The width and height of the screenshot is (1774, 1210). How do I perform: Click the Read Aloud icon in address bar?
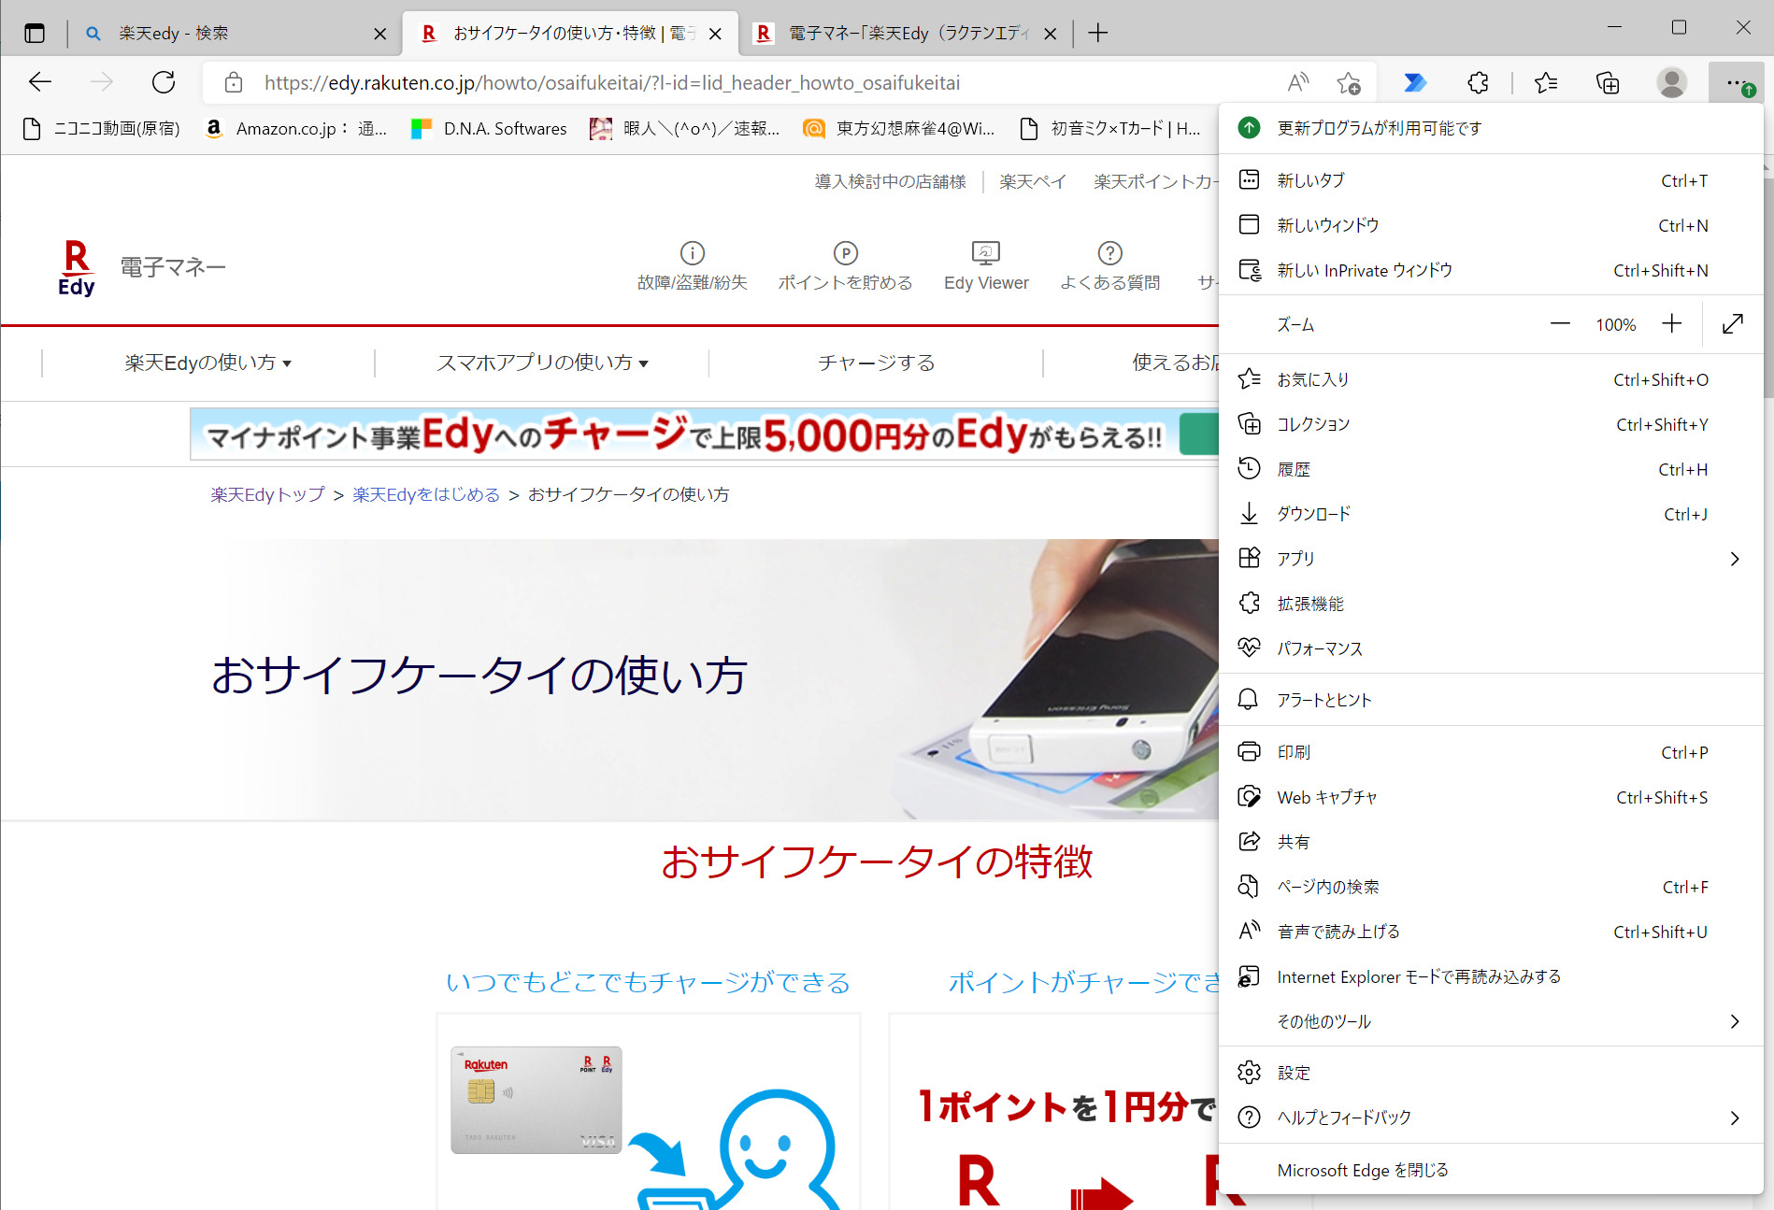[1298, 83]
